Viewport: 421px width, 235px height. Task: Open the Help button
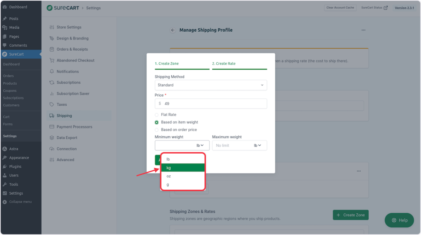click(x=399, y=220)
